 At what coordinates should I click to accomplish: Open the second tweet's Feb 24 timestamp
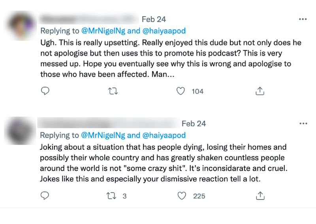194,124
